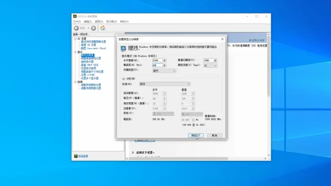Click the horizontal scrollbar left arrow
This screenshot has height=186, width=331.
127,158
